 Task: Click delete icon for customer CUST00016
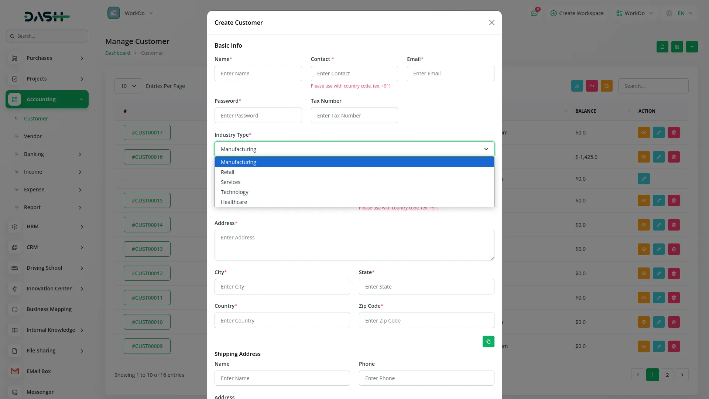(x=674, y=157)
